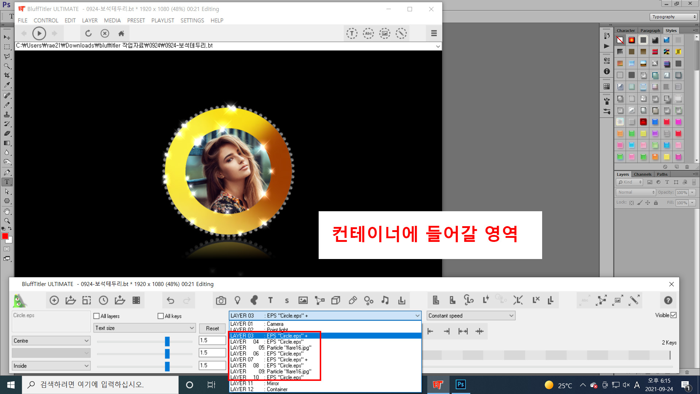700x394 pixels.
Task: Click the audio music note icon
Action: pos(385,300)
